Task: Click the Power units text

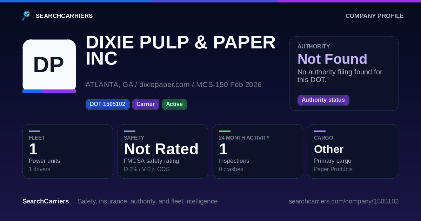Action: coord(44,161)
